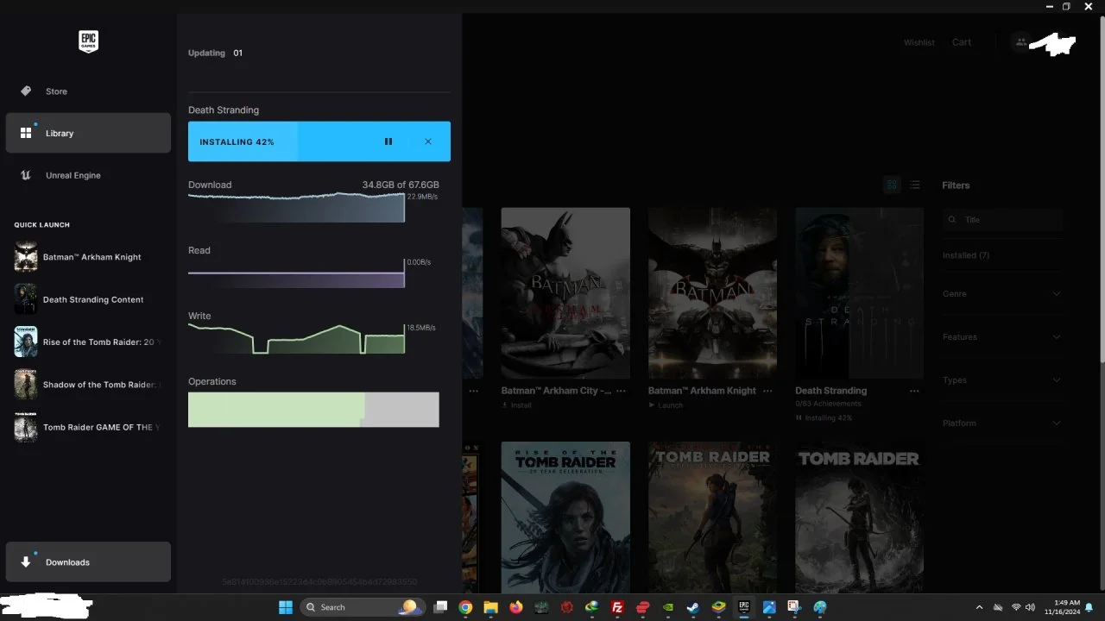Screen dimensions: 1105x621
Task: Quick launch Shadow of the Tomb Raider
Action: pyautogui.click(x=88, y=385)
